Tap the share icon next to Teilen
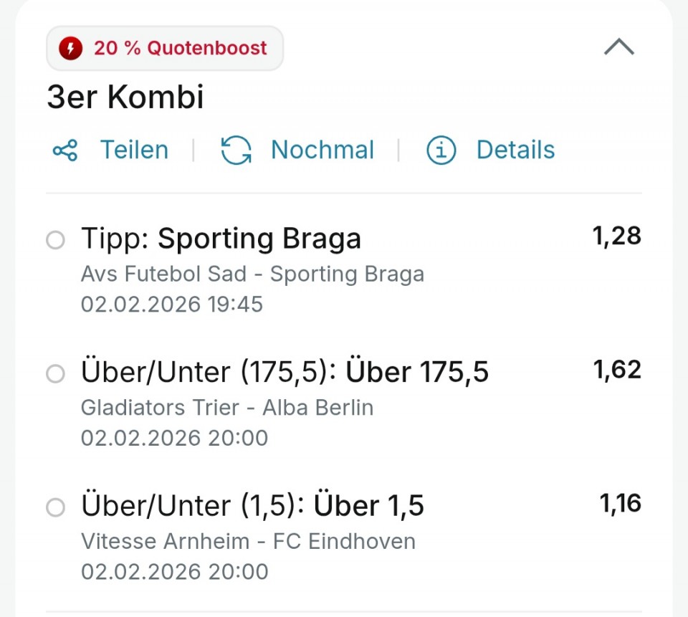Image resolution: width=688 pixels, height=617 pixels. tap(65, 150)
